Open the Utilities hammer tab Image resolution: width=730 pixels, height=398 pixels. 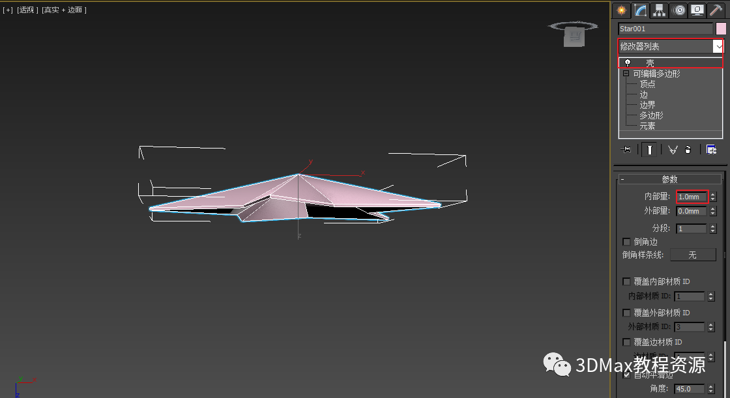click(x=716, y=10)
